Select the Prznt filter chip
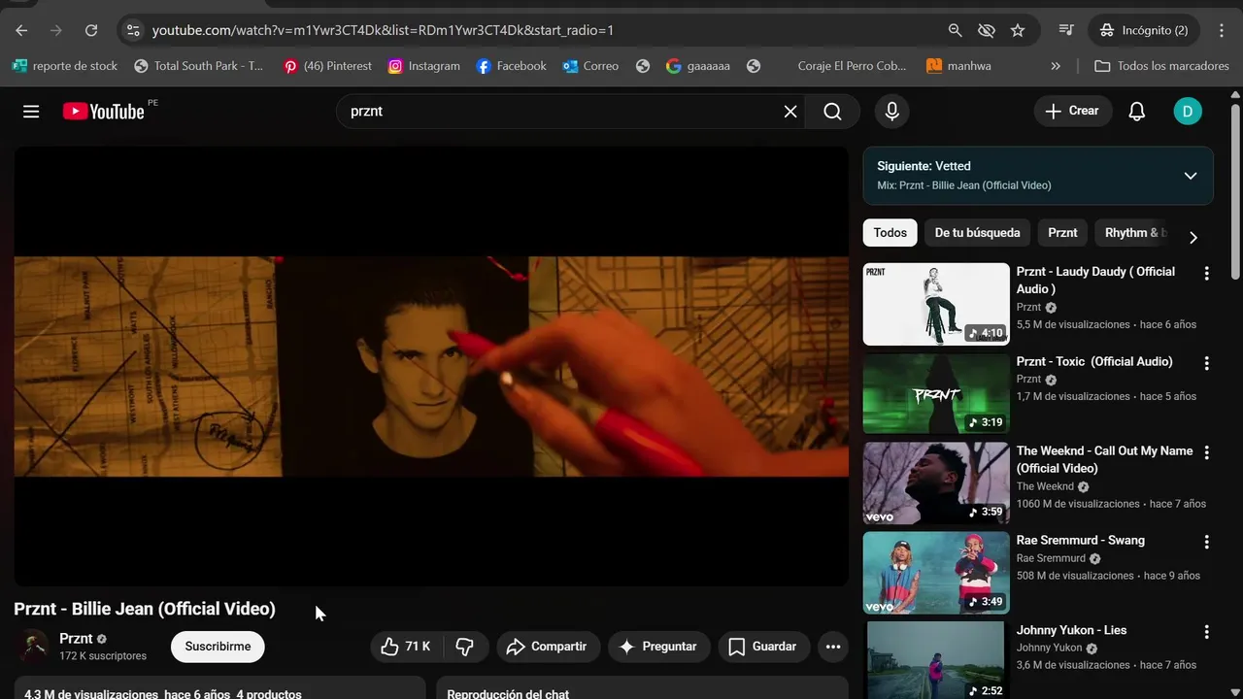The width and height of the screenshot is (1243, 699). click(x=1062, y=233)
